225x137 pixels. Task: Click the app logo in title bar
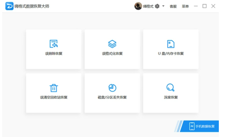9,6
